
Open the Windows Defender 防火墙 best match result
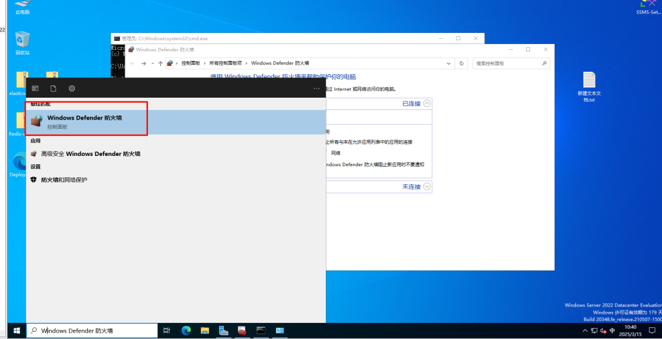pyautogui.click(x=85, y=122)
